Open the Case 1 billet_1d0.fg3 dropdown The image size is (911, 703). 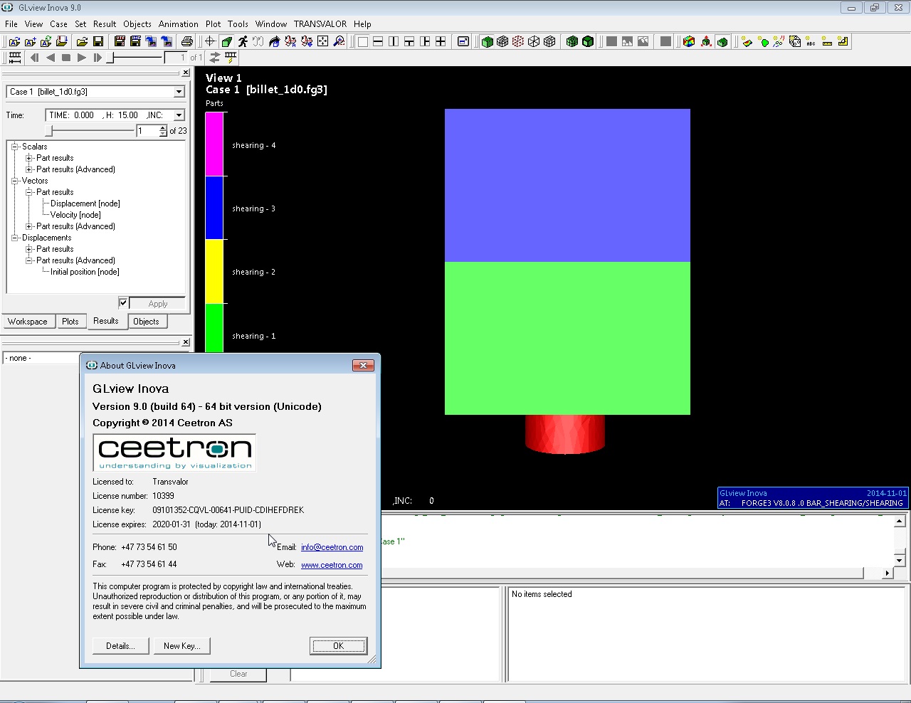(179, 92)
